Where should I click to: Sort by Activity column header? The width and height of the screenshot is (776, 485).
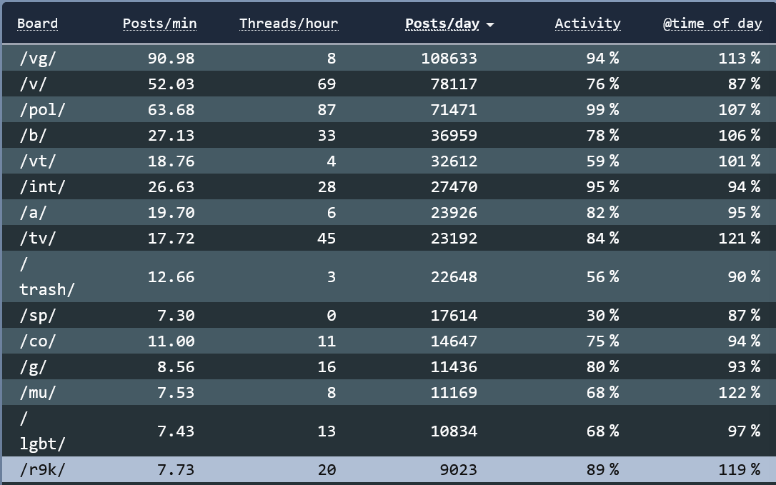pyautogui.click(x=587, y=24)
